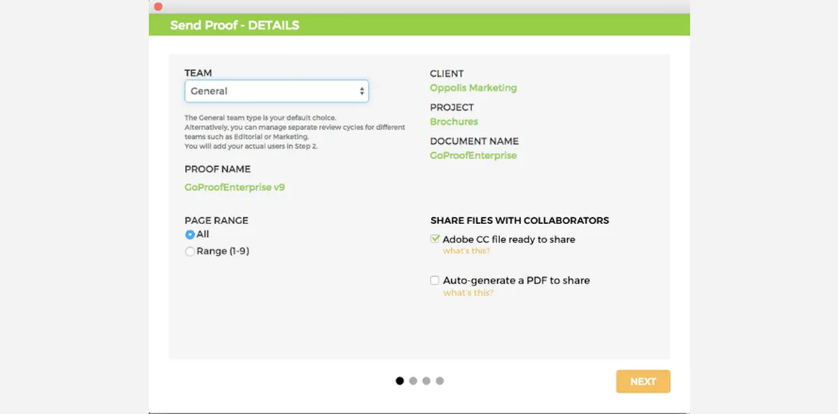
Task: Open the TEAM dropdown showing General
Action: [277, 91]
